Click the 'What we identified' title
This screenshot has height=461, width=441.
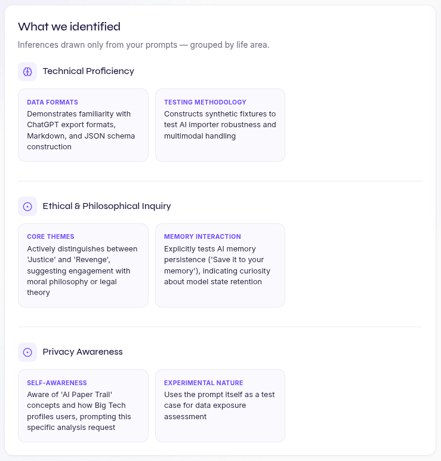click(69, 26)
